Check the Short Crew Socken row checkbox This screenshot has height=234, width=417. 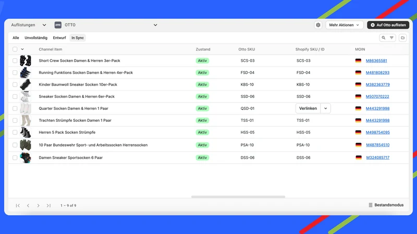point(15,61)
